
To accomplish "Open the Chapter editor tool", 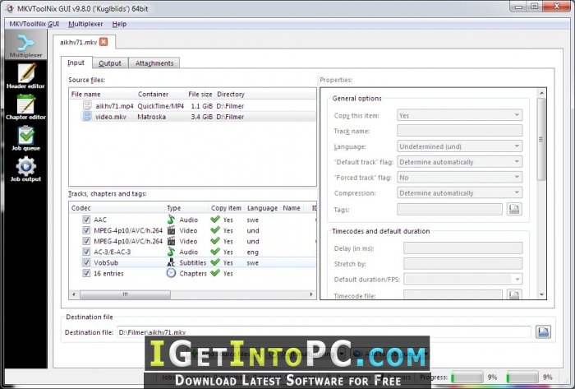I will coord(26,107).
